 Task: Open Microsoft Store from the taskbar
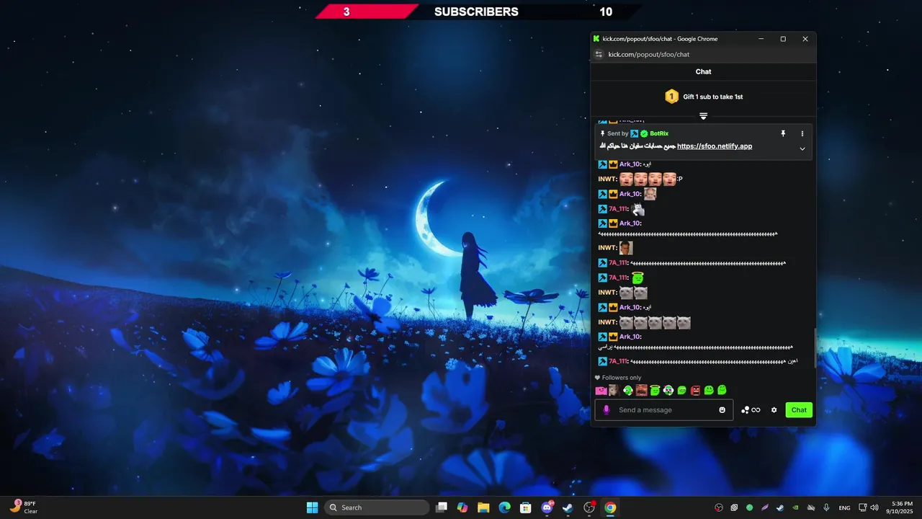point(526,507)
